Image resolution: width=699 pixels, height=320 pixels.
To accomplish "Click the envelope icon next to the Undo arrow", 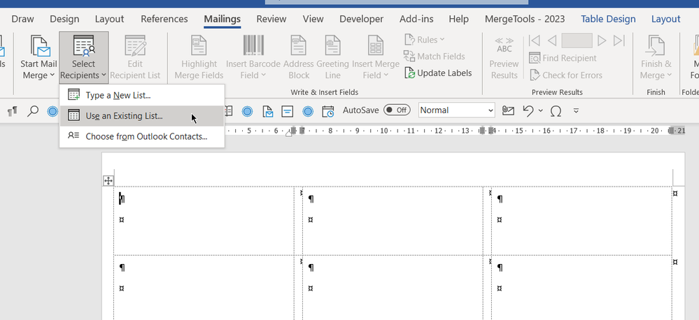I will pyautogui.click(x=508, y=110).
